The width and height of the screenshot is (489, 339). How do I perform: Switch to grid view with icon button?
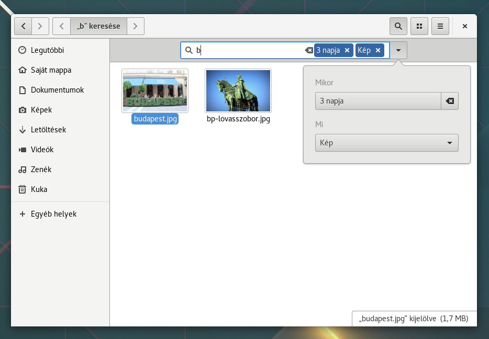tap(419, 26)
